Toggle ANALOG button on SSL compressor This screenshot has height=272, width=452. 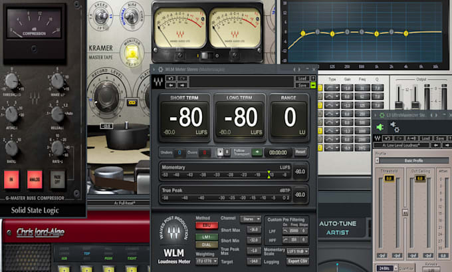pos(35,180)
